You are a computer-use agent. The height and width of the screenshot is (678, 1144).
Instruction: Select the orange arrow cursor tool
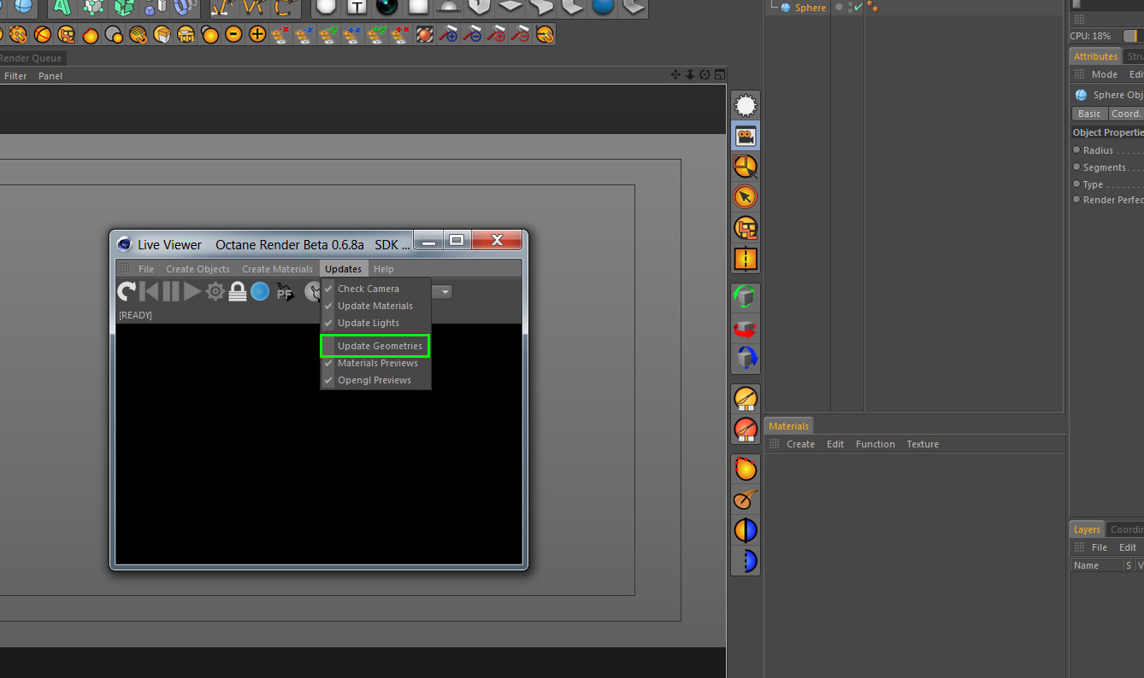tap(746, 197)
